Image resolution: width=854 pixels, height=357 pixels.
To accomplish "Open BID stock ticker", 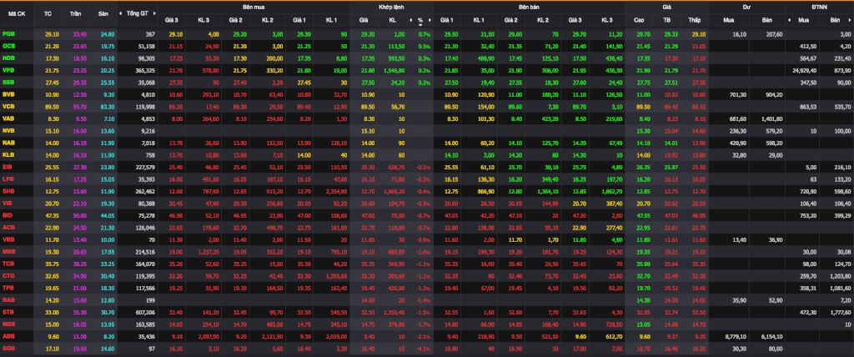I will click(x=8, y=215).
